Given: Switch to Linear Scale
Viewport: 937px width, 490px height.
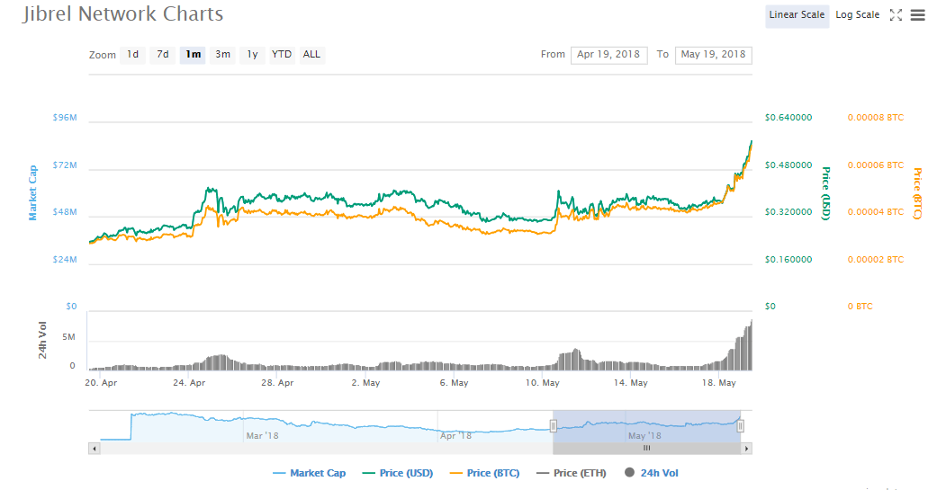Looking at the screenshot, I should pos(797,15).
